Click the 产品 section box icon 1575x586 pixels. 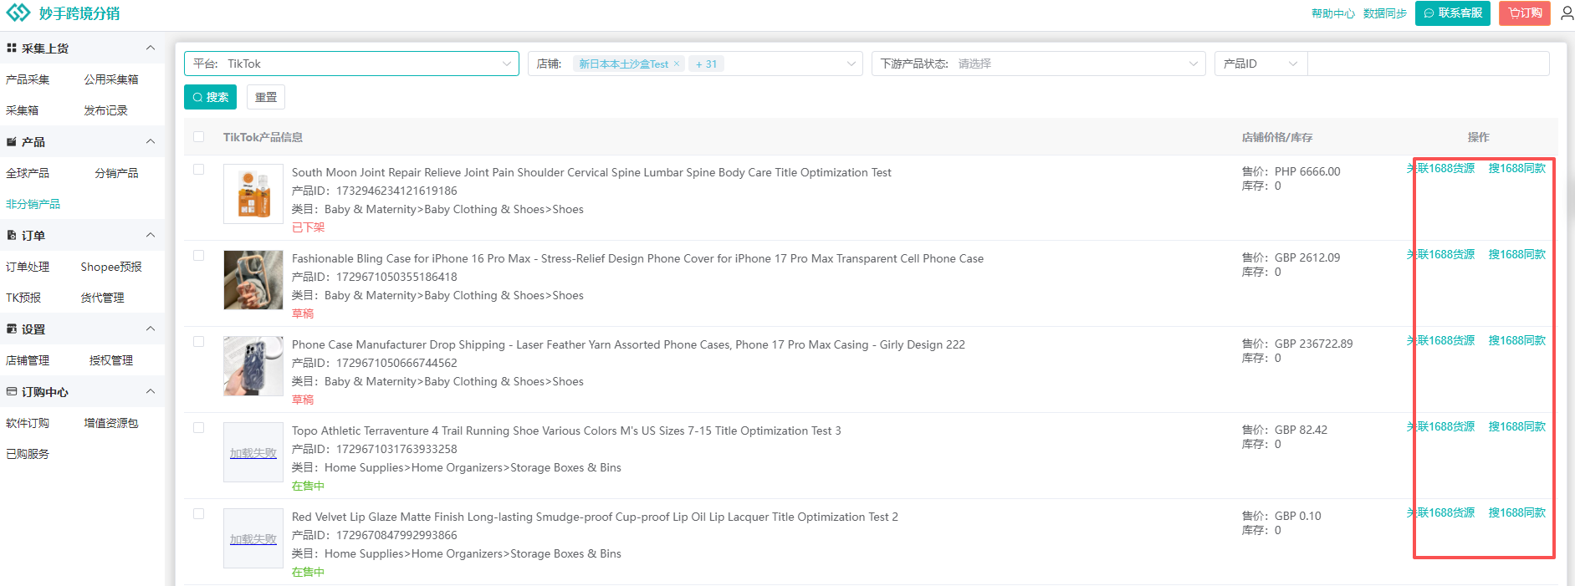pyautogui.click(x=12, y=142)
